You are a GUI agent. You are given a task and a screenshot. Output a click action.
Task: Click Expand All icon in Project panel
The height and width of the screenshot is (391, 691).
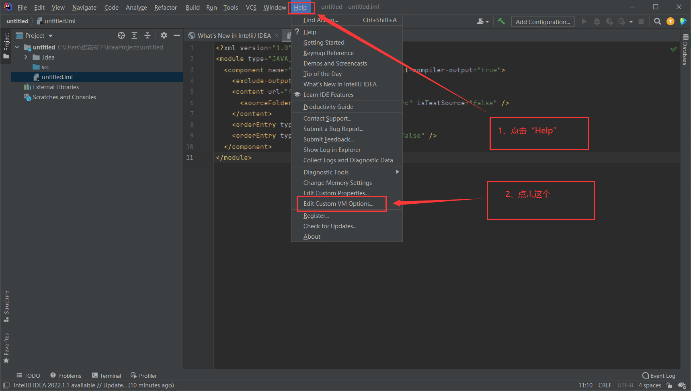134,35
